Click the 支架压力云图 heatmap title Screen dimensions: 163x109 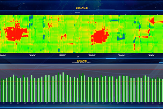coord(81,8)
